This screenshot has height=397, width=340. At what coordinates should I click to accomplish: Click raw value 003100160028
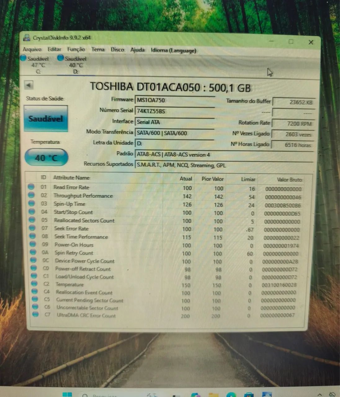point(279,285)
